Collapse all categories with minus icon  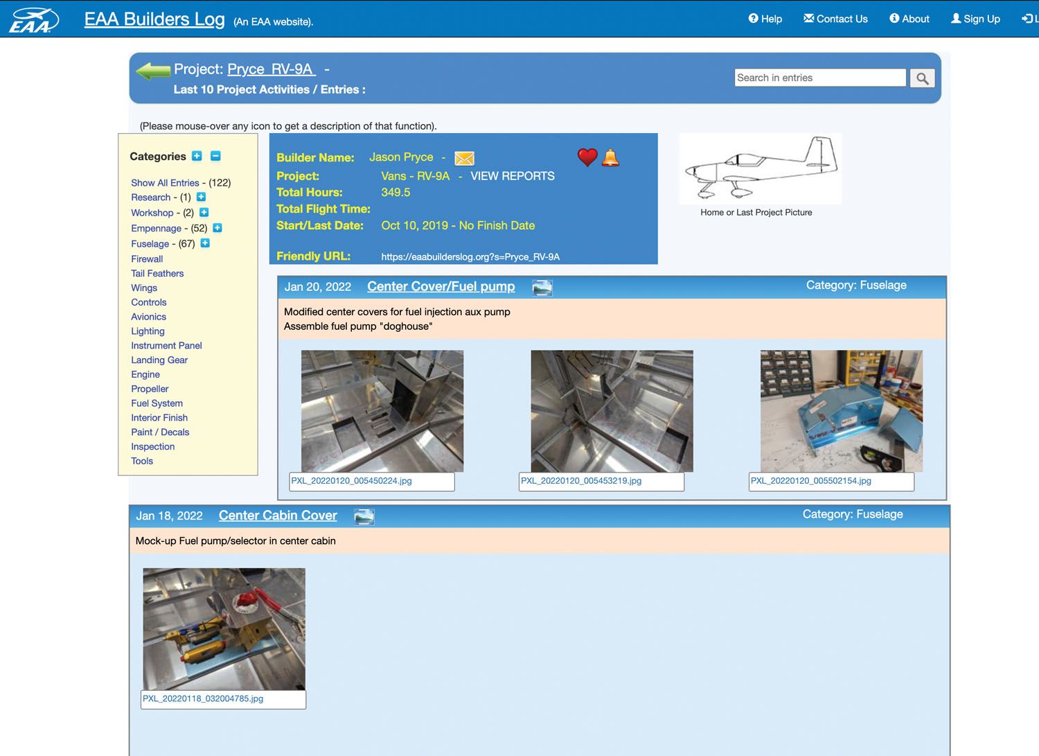pyautogui.click(x=215, y=156)
